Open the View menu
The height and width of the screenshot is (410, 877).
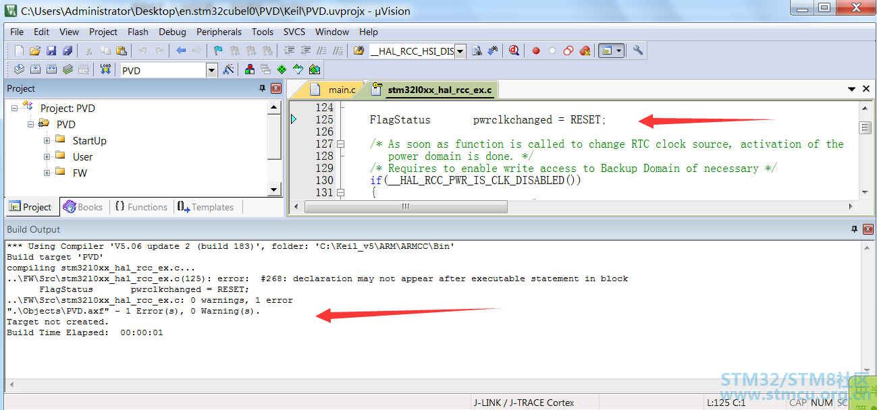[69, 32]
